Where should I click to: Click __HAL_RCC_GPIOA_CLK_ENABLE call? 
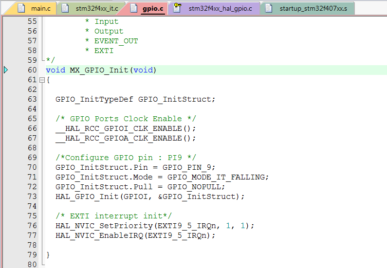pos(126,138)
